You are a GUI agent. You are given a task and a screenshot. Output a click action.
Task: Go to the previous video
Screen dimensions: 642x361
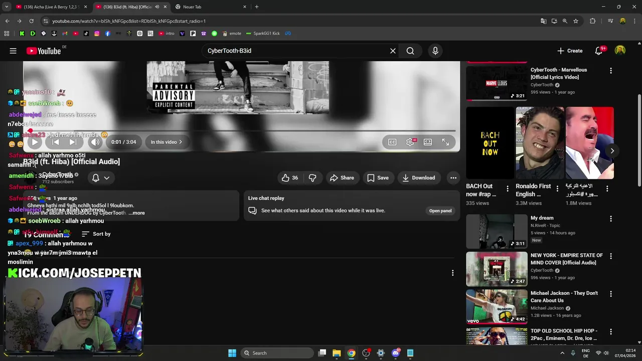point(56,142)
